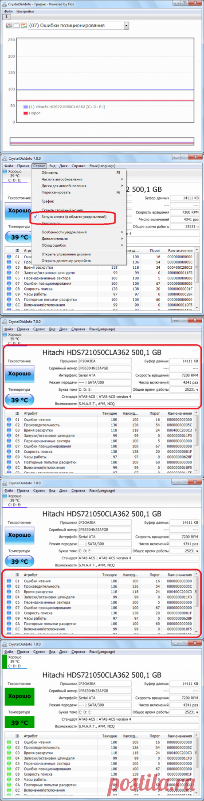Click status icon for attribute 07 in second window
This screenshot has height=801, width=204.
(x=9, y=283)
